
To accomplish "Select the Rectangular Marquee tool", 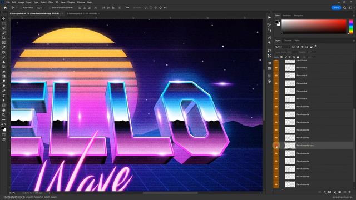I will 4,23.
